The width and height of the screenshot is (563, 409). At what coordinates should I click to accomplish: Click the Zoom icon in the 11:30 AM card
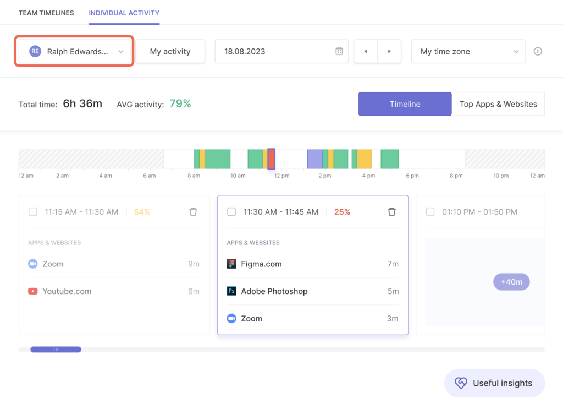[231, 318]
